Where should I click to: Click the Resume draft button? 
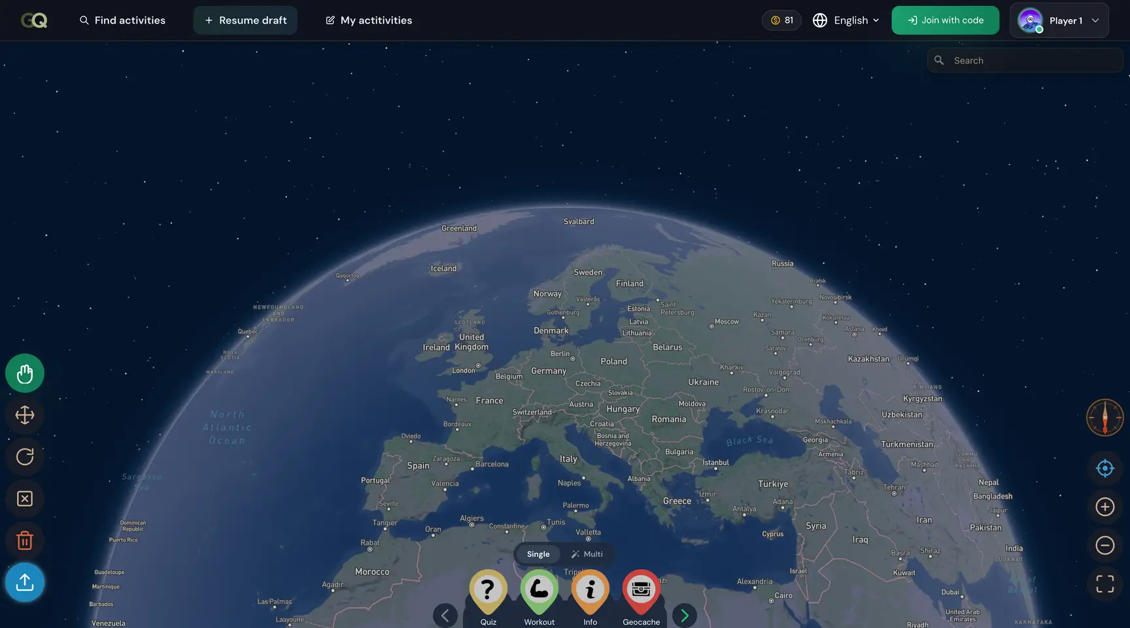pyautogui.click(x=245, y=20)
